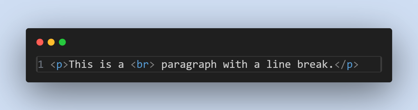
Task: Click the green maximize dot
Action: [x=62, y=42]
